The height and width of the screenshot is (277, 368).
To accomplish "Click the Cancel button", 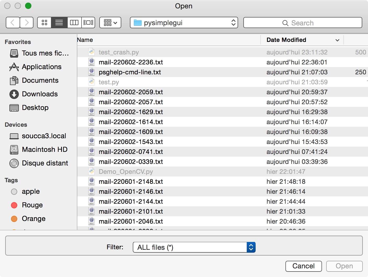I will [x=303, y=266].
